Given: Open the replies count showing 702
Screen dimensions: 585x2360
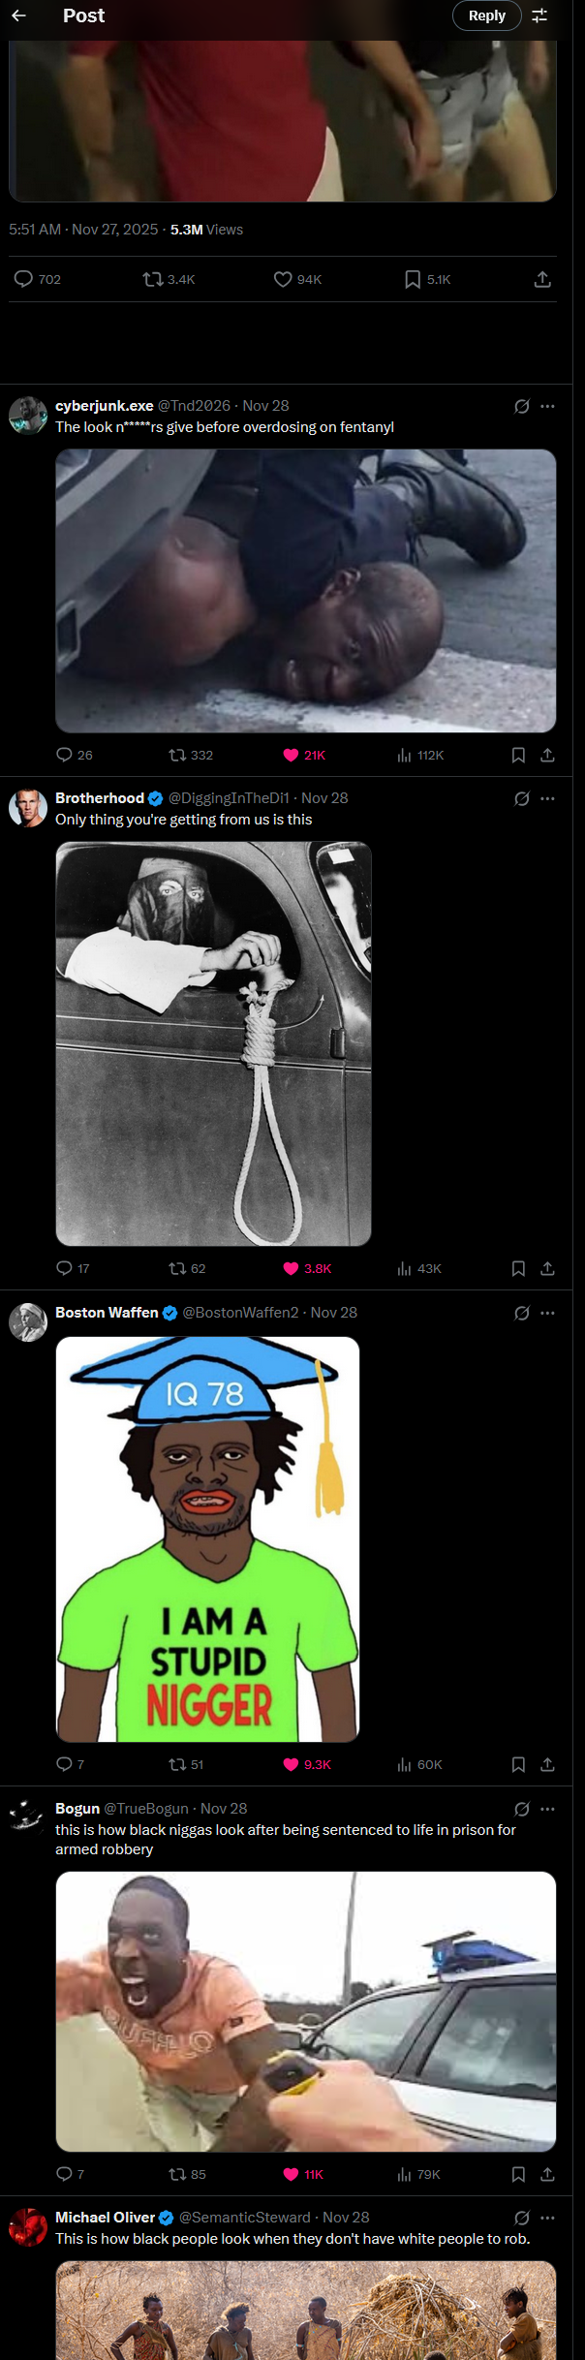Looking at the screenshot, I should pyautogui.click(x=38, y=279).
